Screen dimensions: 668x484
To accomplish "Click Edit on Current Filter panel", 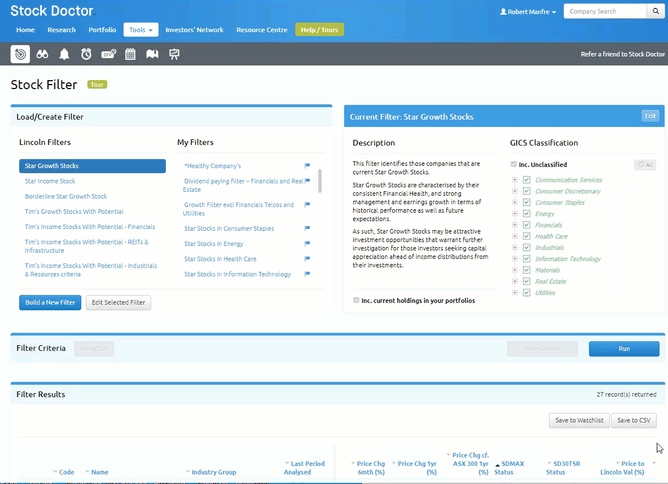I will point(651,116).
